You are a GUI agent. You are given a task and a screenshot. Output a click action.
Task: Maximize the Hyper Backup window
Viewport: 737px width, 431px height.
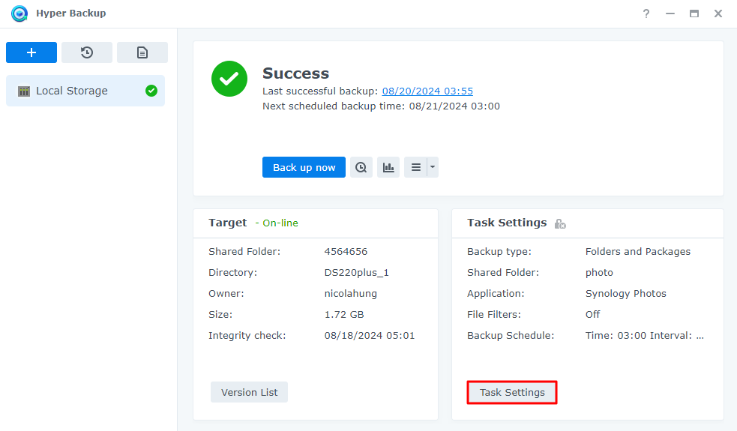694,13
